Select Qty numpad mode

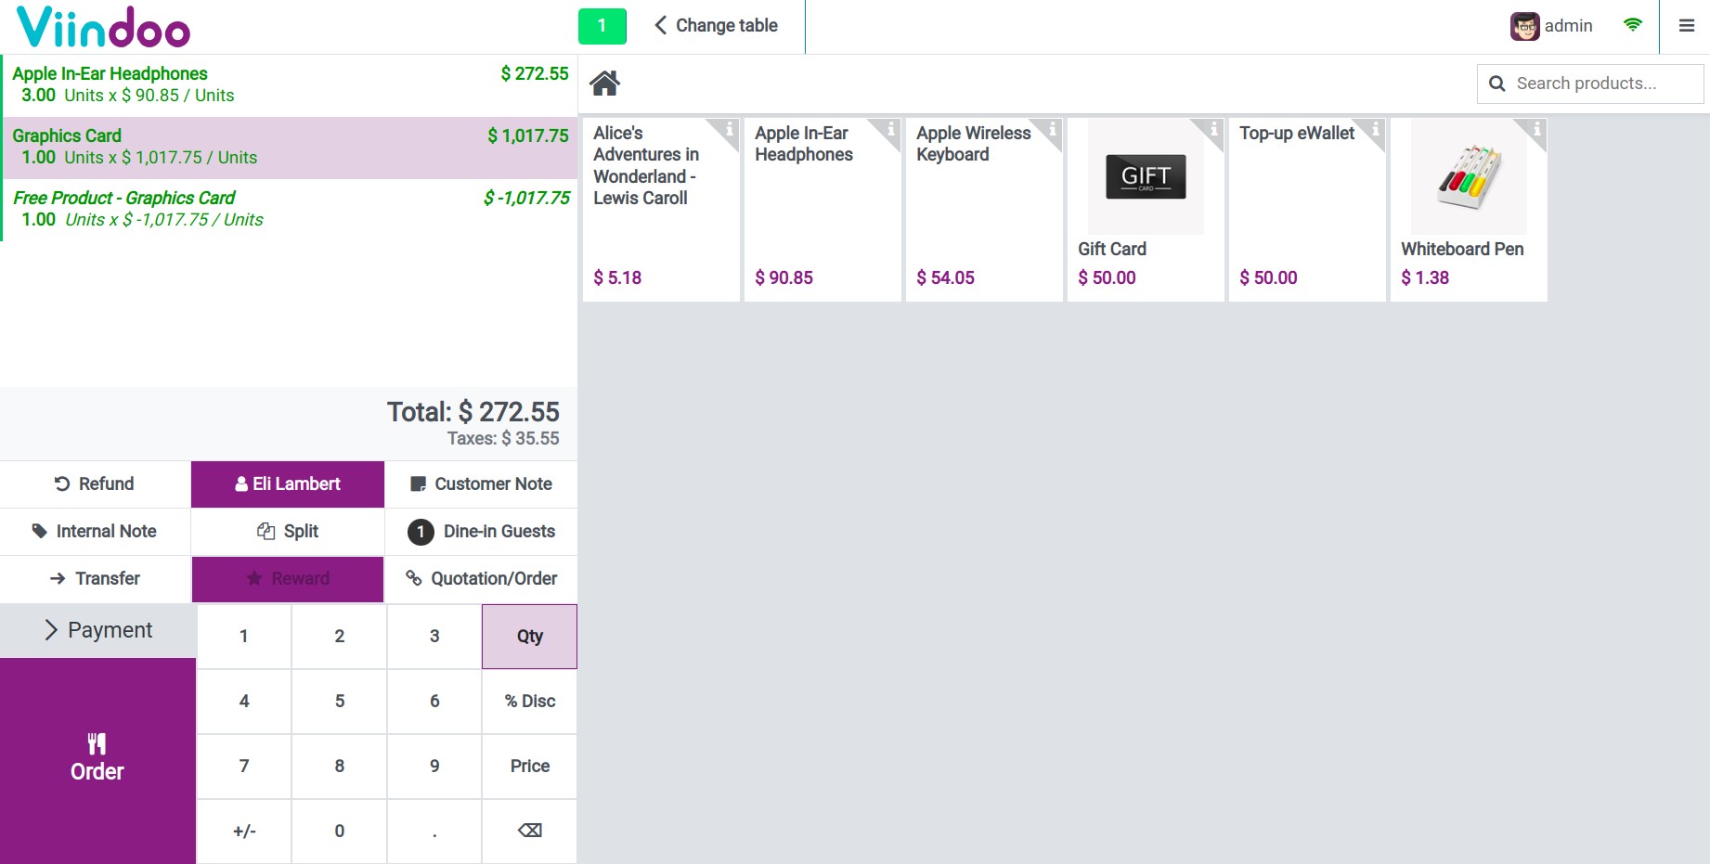click(x=530, y=636)
